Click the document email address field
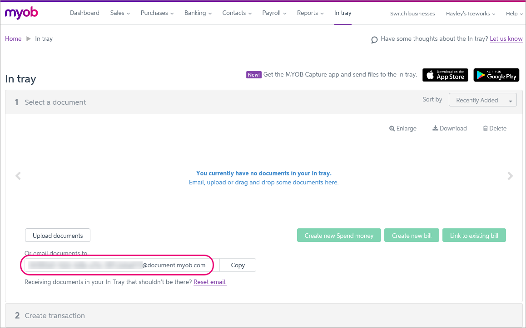This screenshot has height=328, width=526. coord(122,265)
